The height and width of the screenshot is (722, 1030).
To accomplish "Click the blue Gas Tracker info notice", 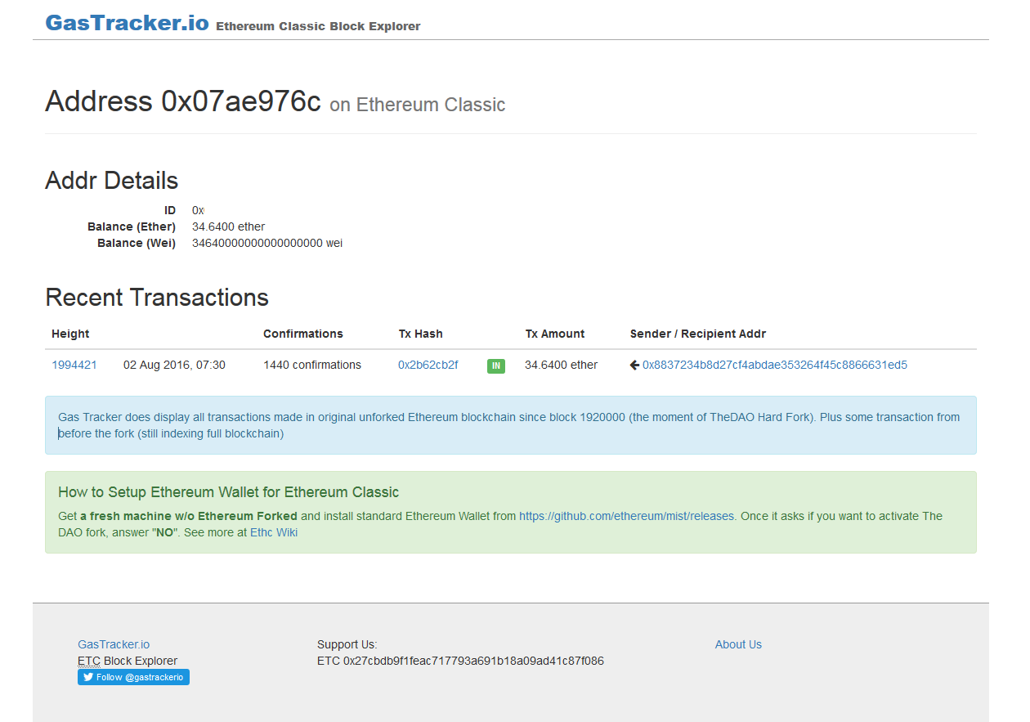I will 511,425.
